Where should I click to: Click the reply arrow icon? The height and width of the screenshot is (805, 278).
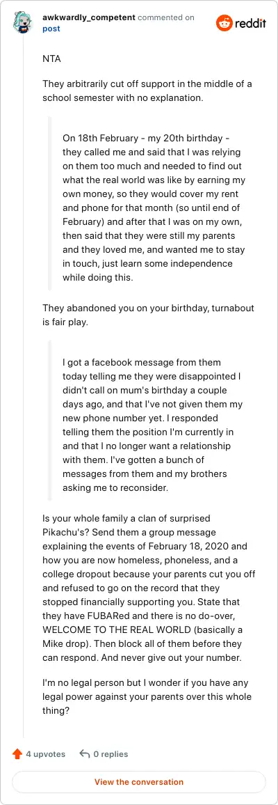tap(85, 753)
